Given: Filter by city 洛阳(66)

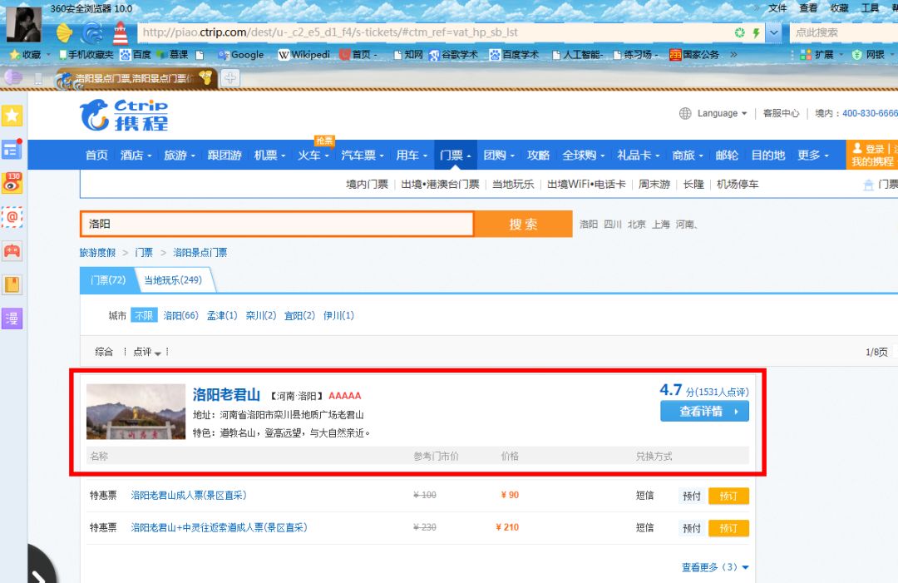Looking at the screenshot, I should point(181,315).
